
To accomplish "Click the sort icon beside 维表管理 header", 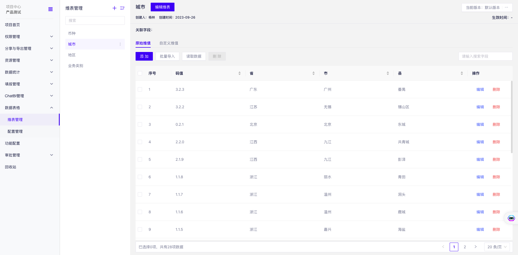I will 122,8.
